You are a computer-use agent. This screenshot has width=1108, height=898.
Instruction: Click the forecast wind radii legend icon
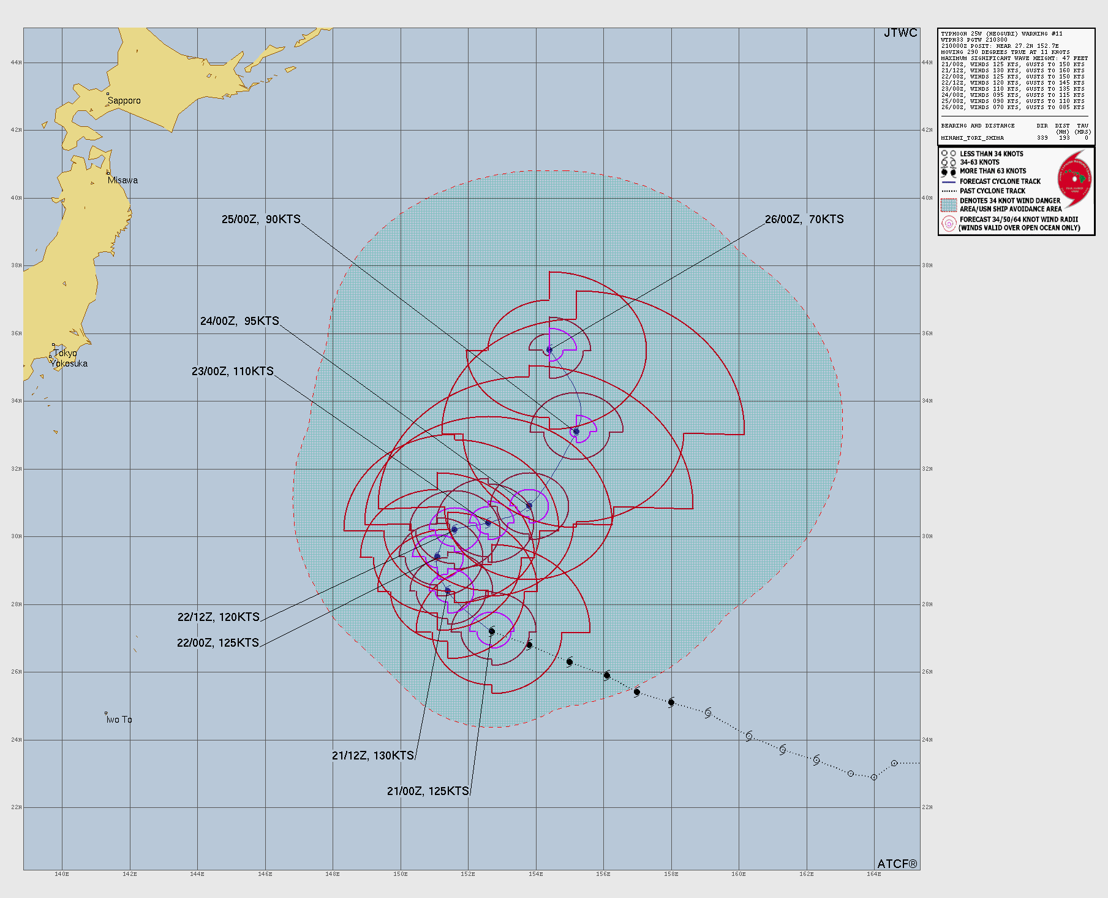coord(949,224)
